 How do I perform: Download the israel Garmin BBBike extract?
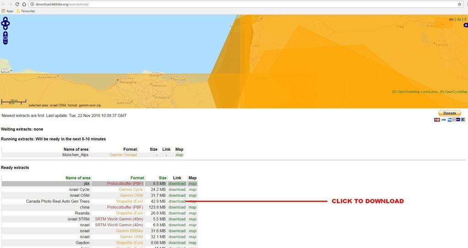[x=177, y=231]
